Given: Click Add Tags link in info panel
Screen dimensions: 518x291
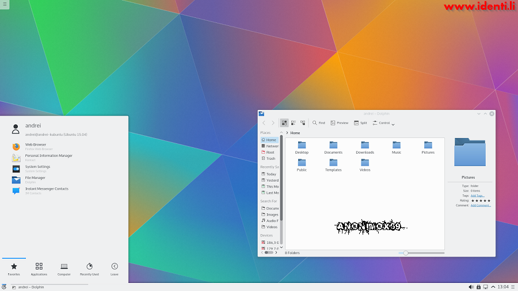Looking at the screenshot, I should [x=477, y=196].
